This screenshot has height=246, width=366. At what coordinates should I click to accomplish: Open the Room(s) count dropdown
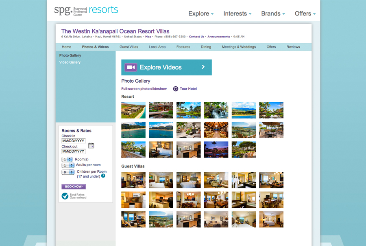point(67,159)
